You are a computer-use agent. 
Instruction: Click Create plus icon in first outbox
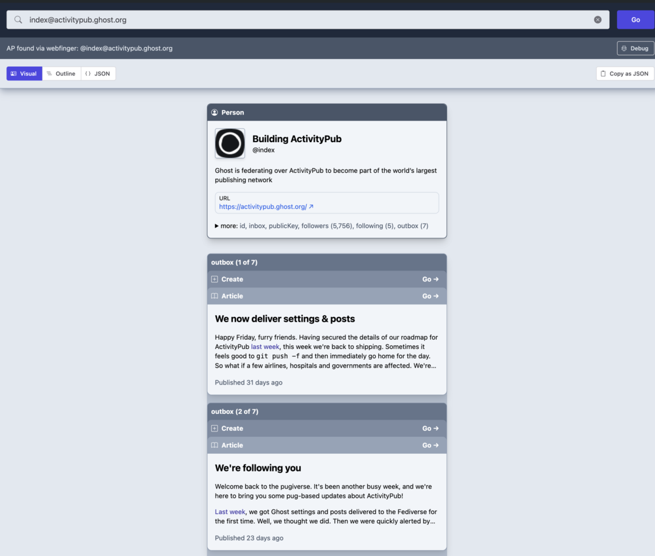(x=214, y=280)
